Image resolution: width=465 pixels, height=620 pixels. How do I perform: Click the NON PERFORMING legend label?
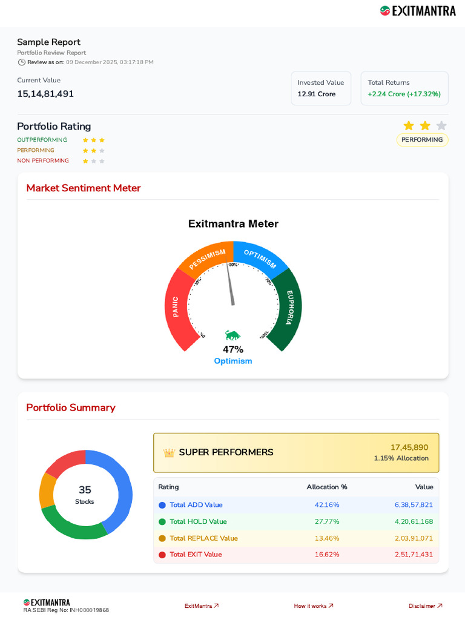coord(43,160)
